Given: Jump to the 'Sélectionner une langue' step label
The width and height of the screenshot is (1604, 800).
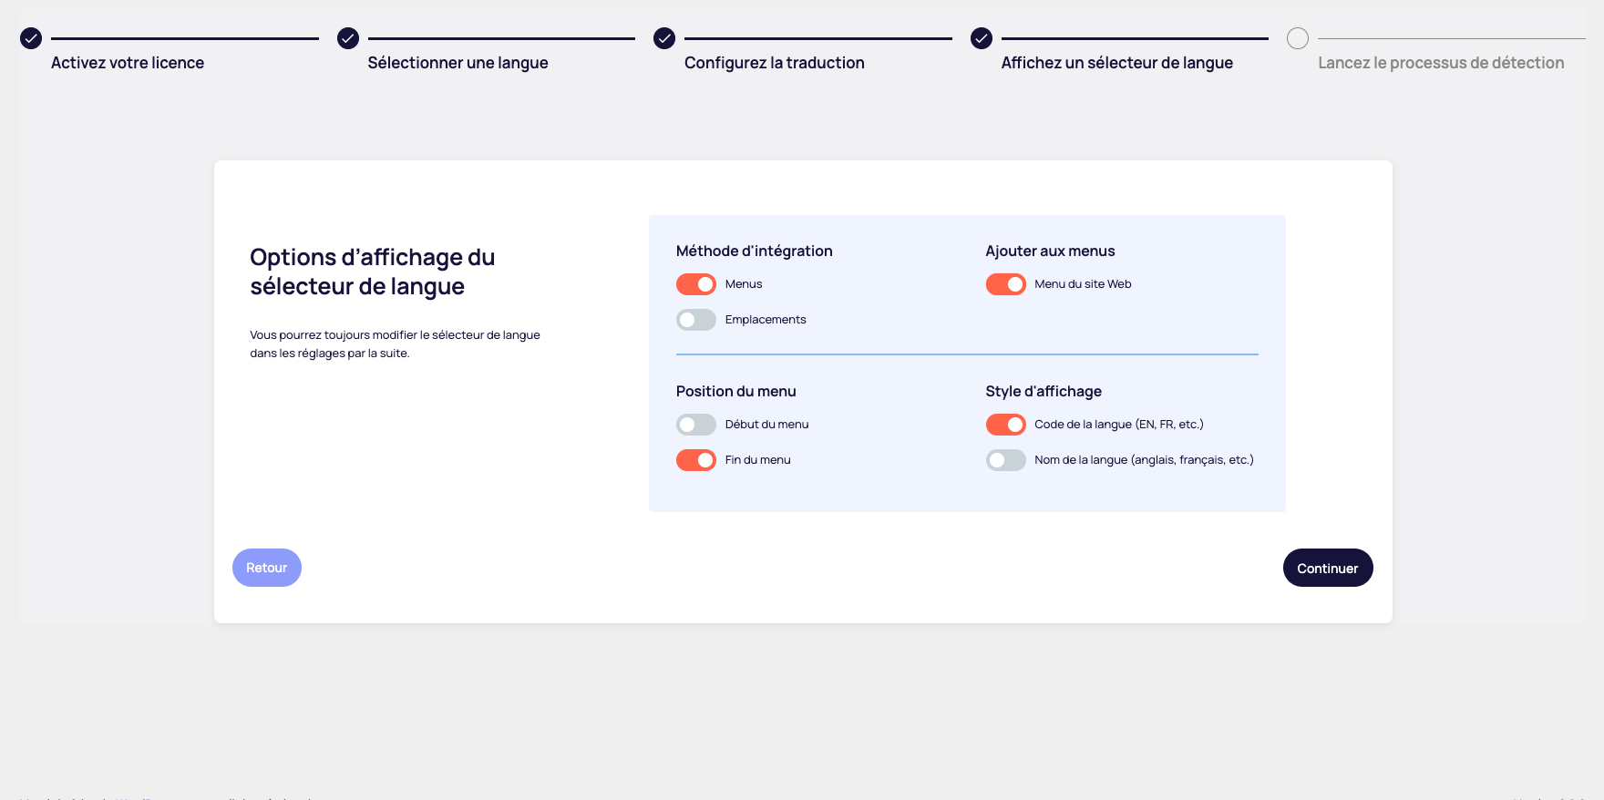Looking at the screenshot, I should (x=458, y=63).
